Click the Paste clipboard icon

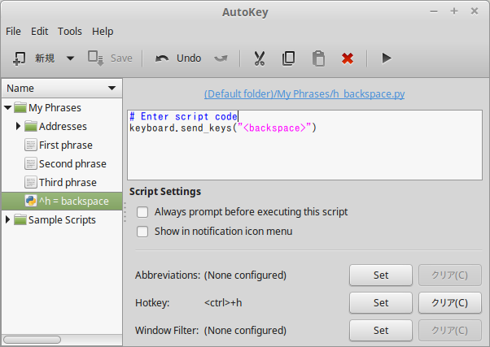(318, 59)
